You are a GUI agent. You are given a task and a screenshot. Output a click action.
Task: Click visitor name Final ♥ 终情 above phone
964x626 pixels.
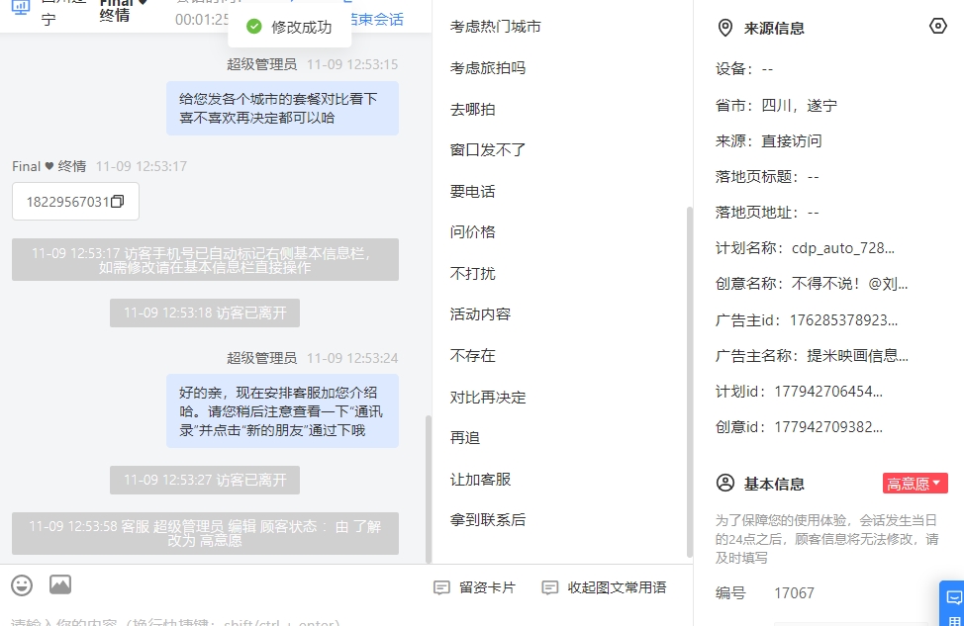[49, 166]
